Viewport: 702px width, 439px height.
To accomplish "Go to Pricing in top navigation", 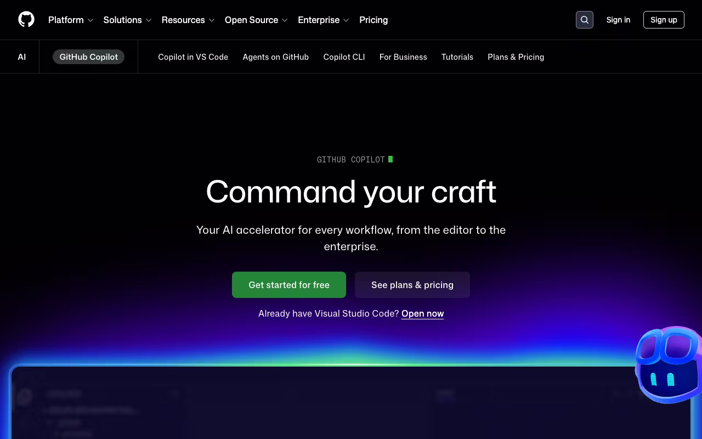I will click(373, 20).
